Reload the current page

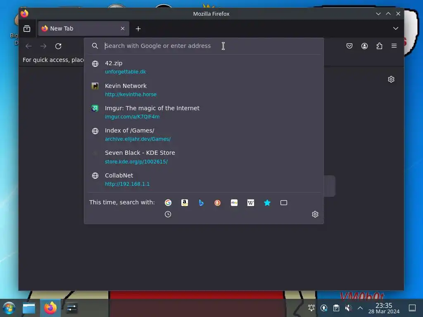58,46
